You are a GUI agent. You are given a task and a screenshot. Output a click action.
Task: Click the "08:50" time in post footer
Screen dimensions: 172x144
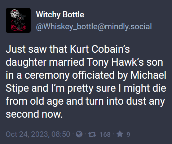(x=61, y=134)
